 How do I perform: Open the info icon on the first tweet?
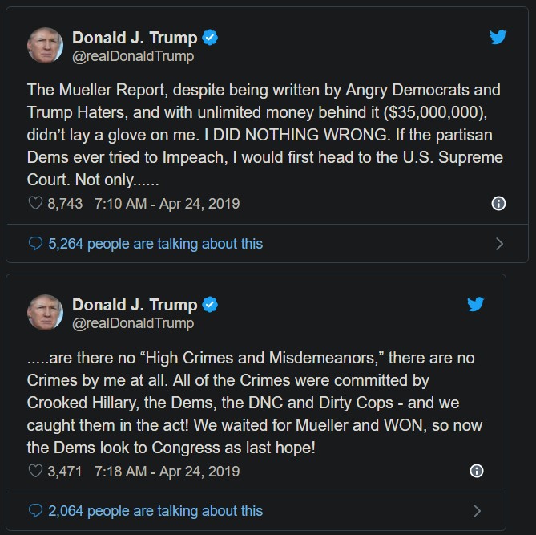coord(498,204)
